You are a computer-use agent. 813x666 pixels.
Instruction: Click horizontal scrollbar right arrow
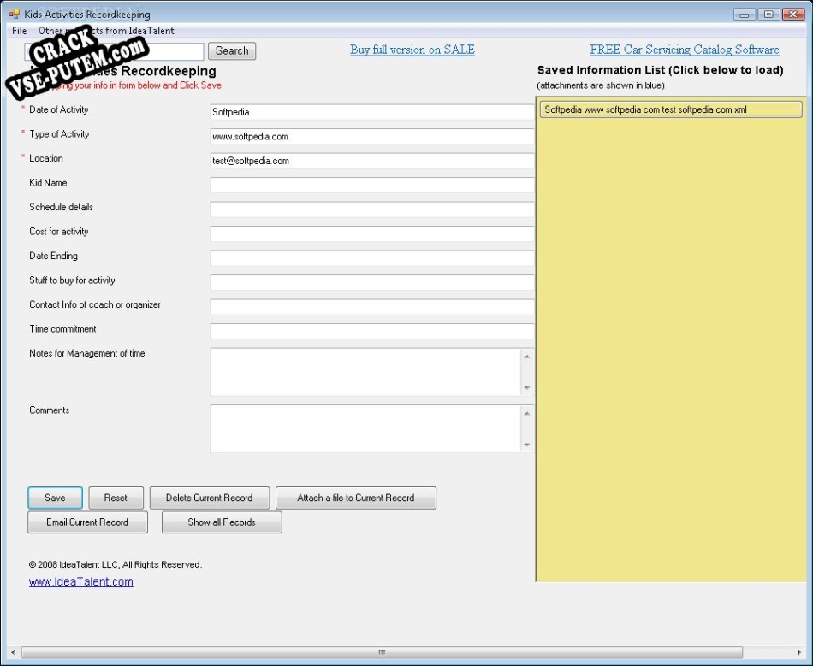(799, 652)
